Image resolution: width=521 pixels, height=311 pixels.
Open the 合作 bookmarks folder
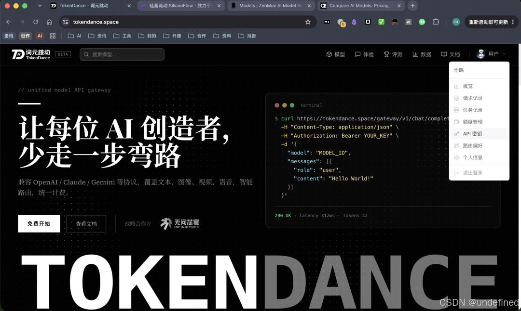click(197, 36)
